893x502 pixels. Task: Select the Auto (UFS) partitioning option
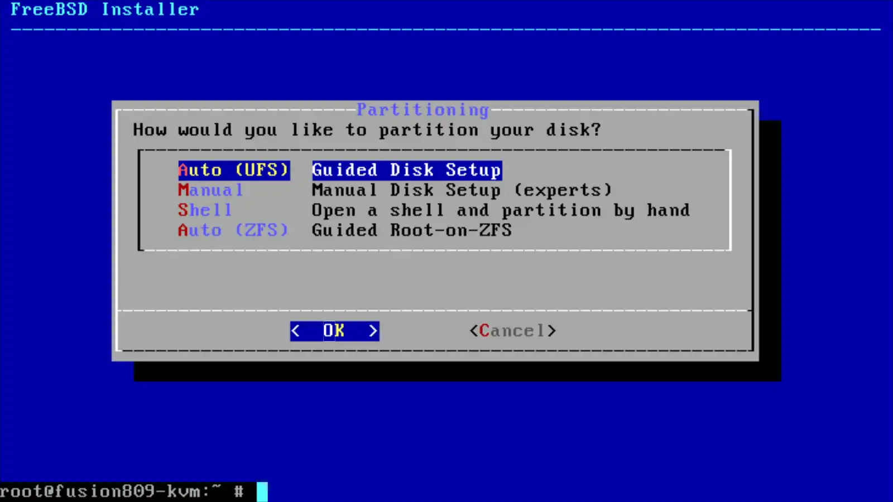coord(234,170)
